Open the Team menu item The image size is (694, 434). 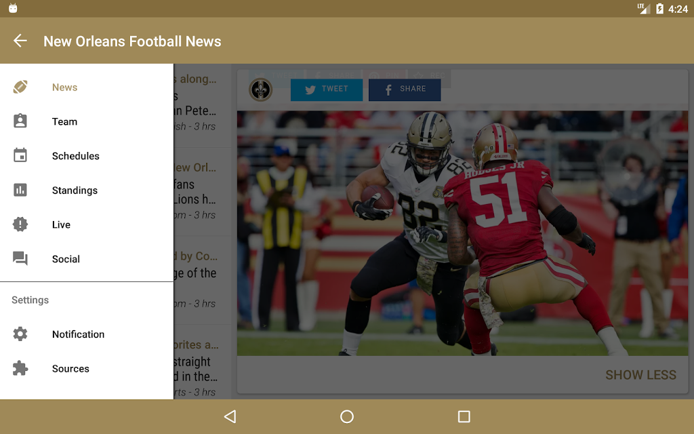[x=87, y=121]
